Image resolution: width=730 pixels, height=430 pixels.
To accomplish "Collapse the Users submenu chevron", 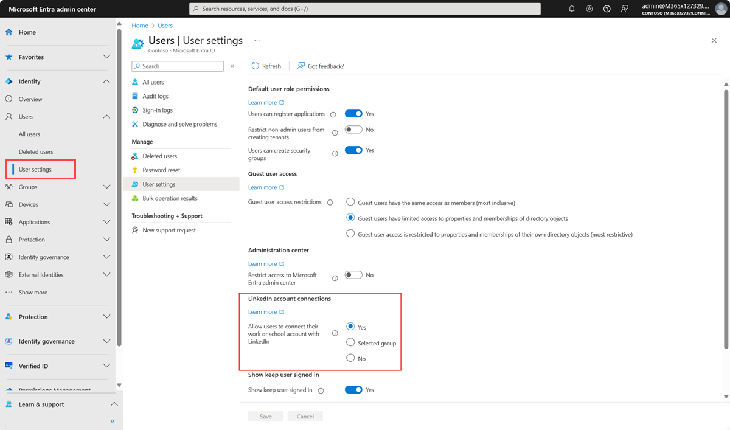I will pyautogui.click(x=106, y=116).
